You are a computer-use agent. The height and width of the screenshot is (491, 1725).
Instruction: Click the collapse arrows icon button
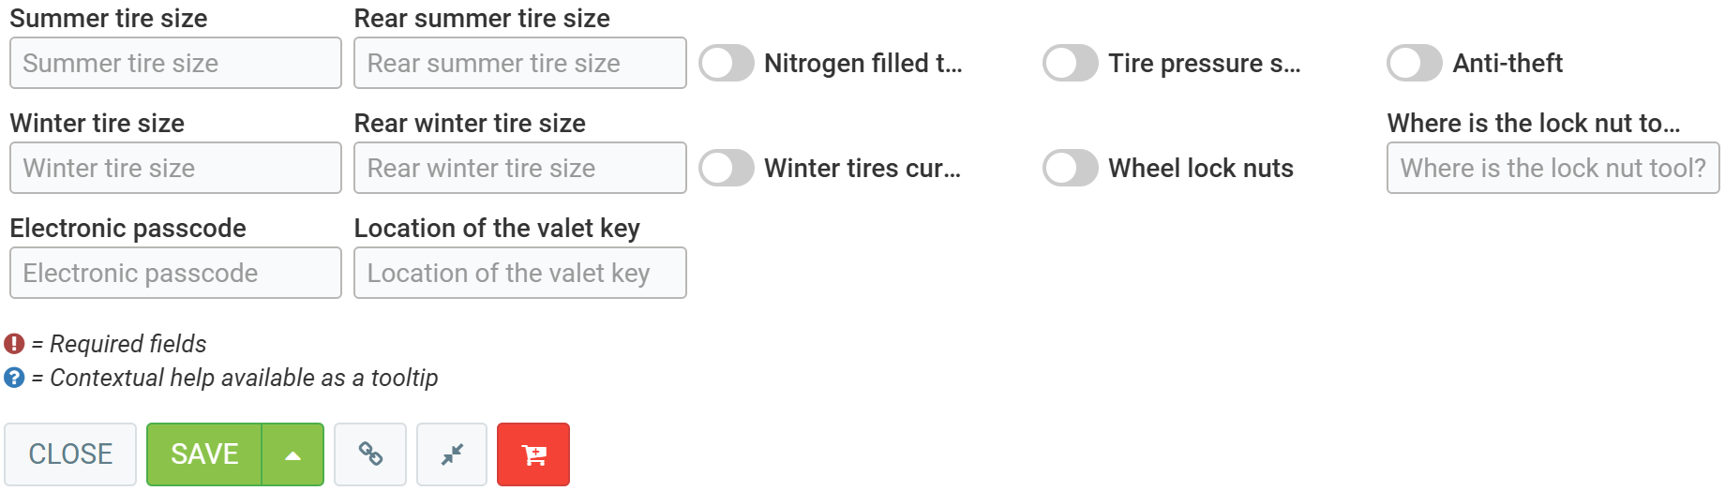(x=452, y=454)
